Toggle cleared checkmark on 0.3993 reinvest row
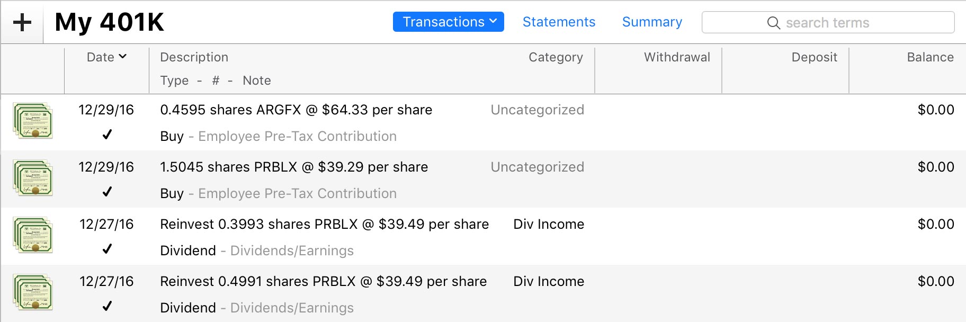 pos(107,249)
